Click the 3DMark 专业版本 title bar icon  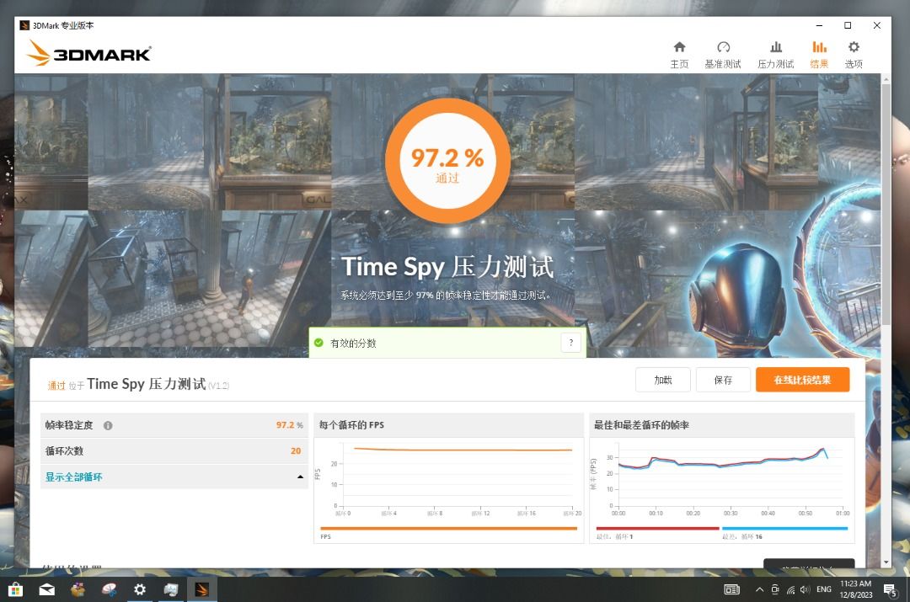(x=24, y=25)
